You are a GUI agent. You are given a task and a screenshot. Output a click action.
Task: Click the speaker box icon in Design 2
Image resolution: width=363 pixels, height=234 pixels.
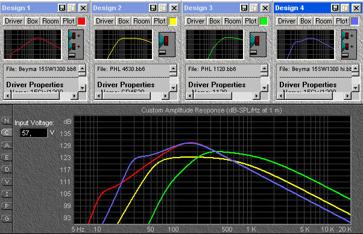point(167,45)
